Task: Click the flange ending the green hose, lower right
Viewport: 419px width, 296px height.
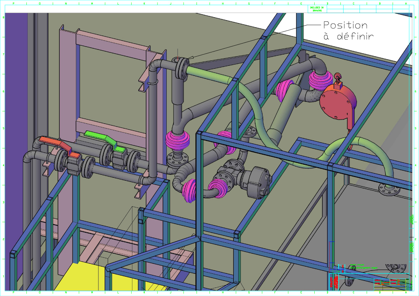Action: 389,189
